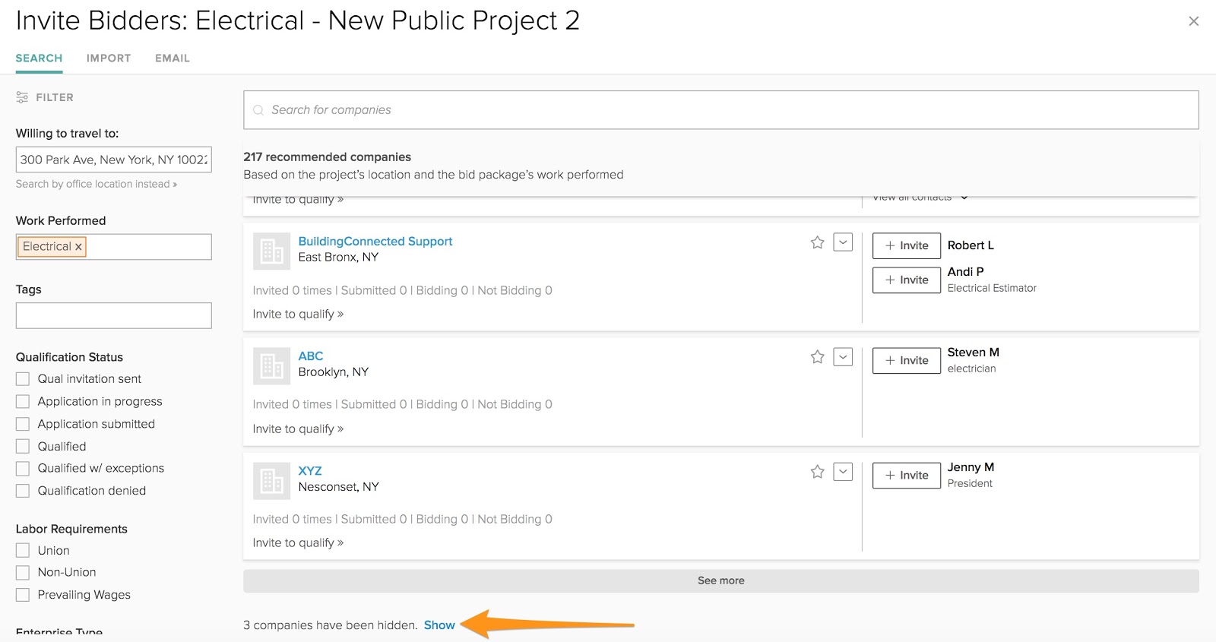The width and height of the screenshot is (1216, 642).
Task: Click the ABC company building icon
Action: (271, 366)
